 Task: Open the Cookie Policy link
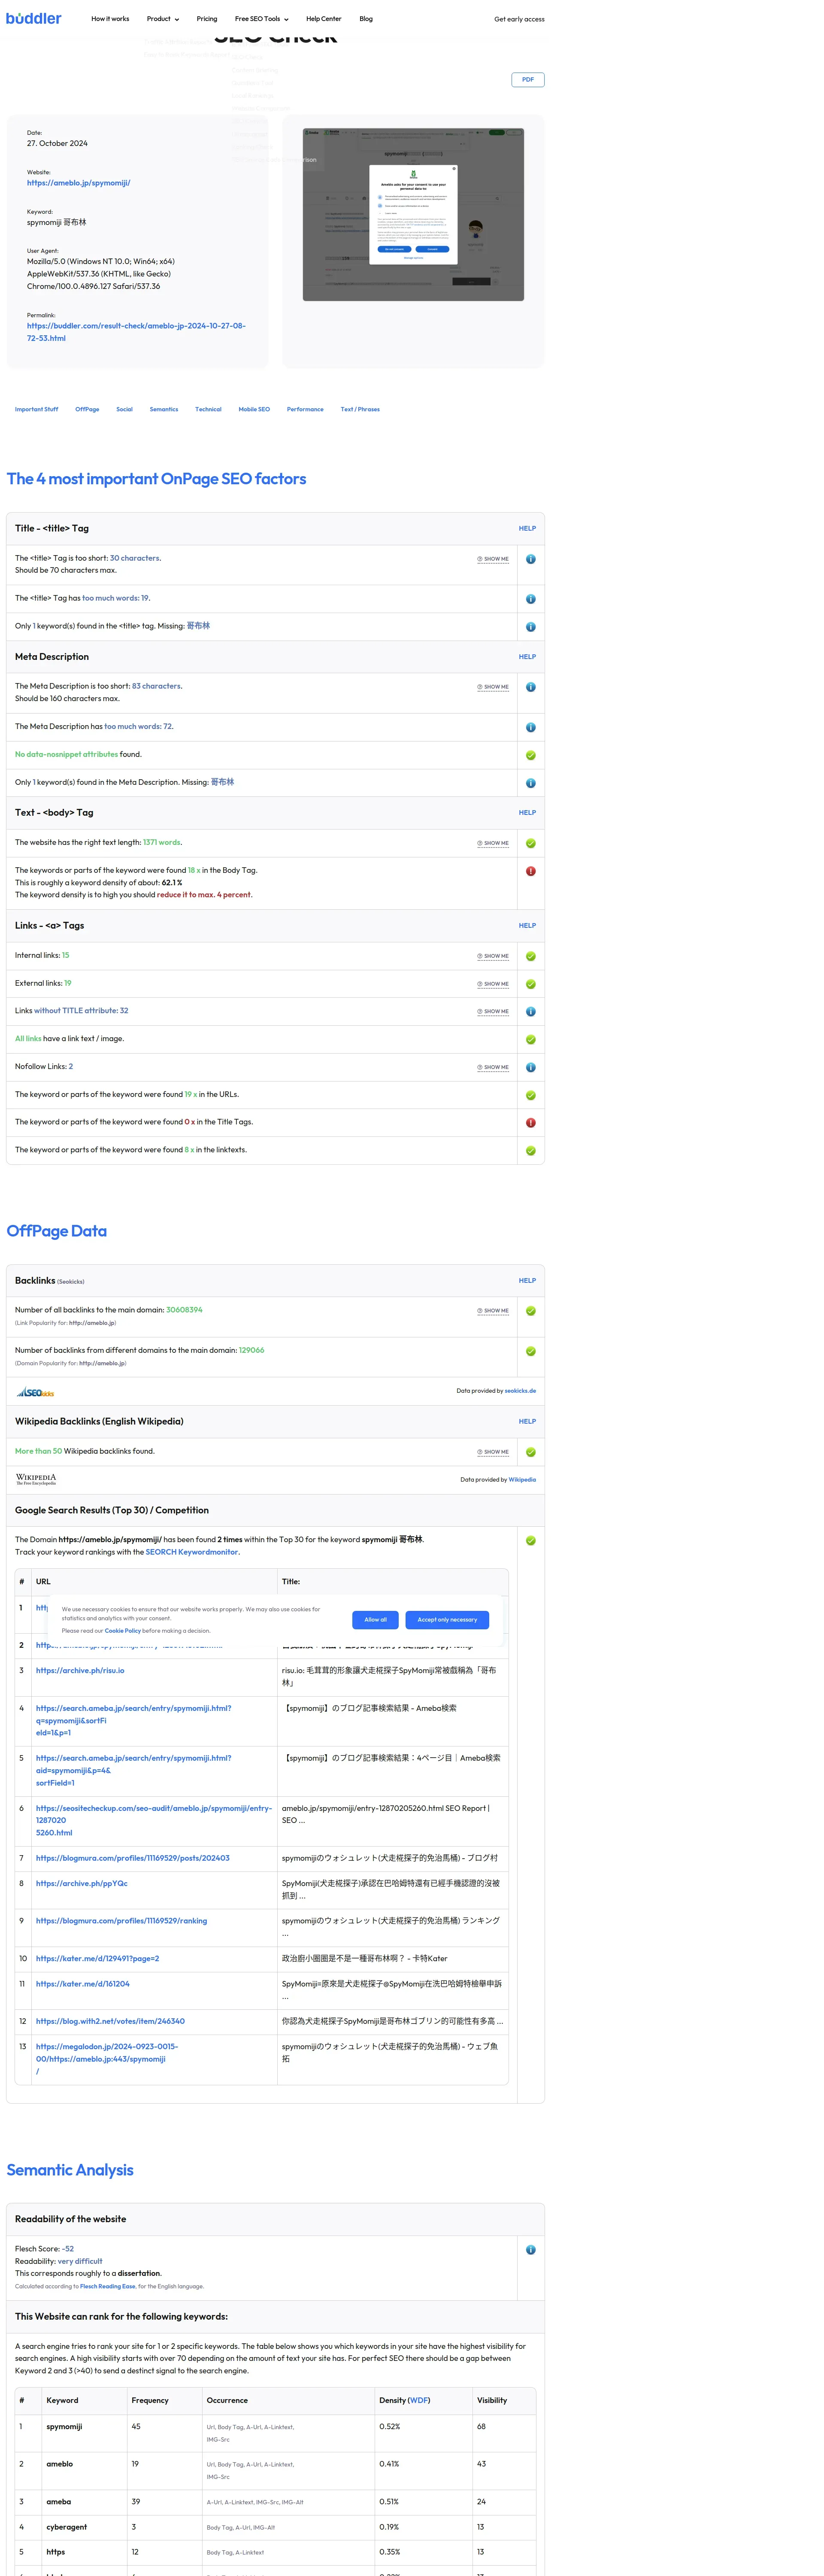pyautogui.click(x=123, y=1631)
